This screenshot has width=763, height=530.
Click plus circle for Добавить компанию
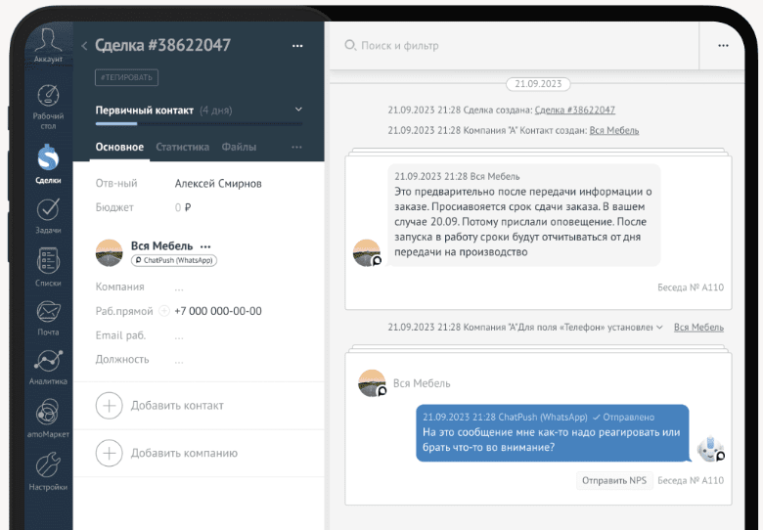109,453
